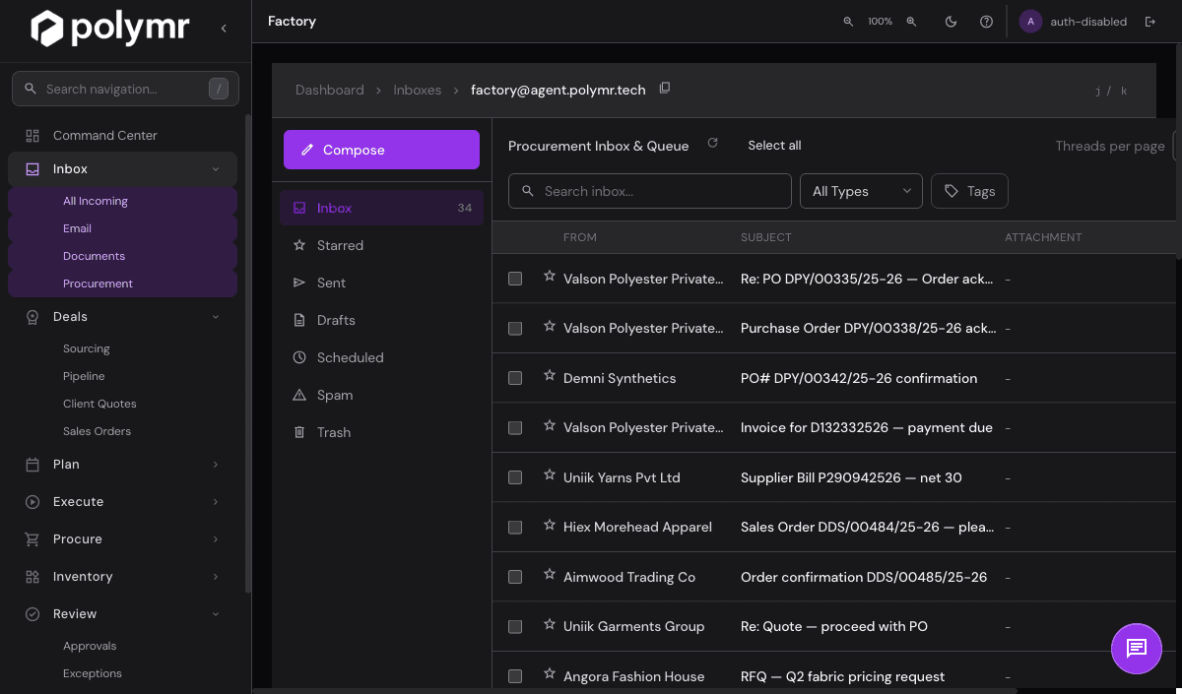Open the chat bubble widget
Image resolution: width=1182 pixels, height=694 pixels.
pyautogui.click(x=1137, y=648)
